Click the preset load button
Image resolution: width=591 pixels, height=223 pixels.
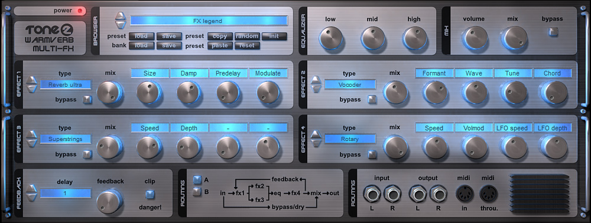(142, 37)
